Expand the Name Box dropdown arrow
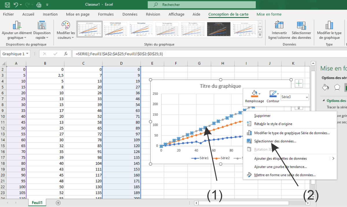The height and width of the screenshot is (207, 347). (27, 54)
